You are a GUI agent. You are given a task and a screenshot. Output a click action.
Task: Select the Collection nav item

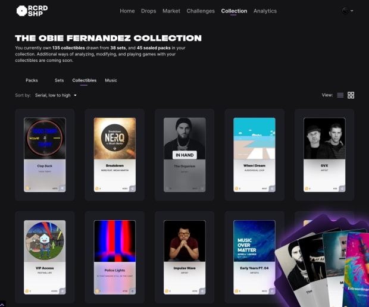click(x=234, y=11)
